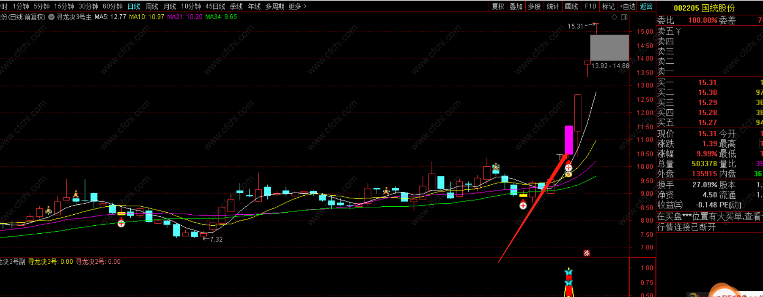Select the 月线 monthly chart tab
763x297 pixels.
coord(170,6)
